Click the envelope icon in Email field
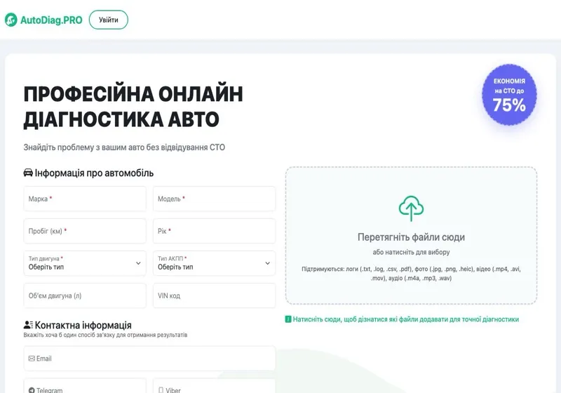Viewport: 561px width, 393px height. pos(32,359)
